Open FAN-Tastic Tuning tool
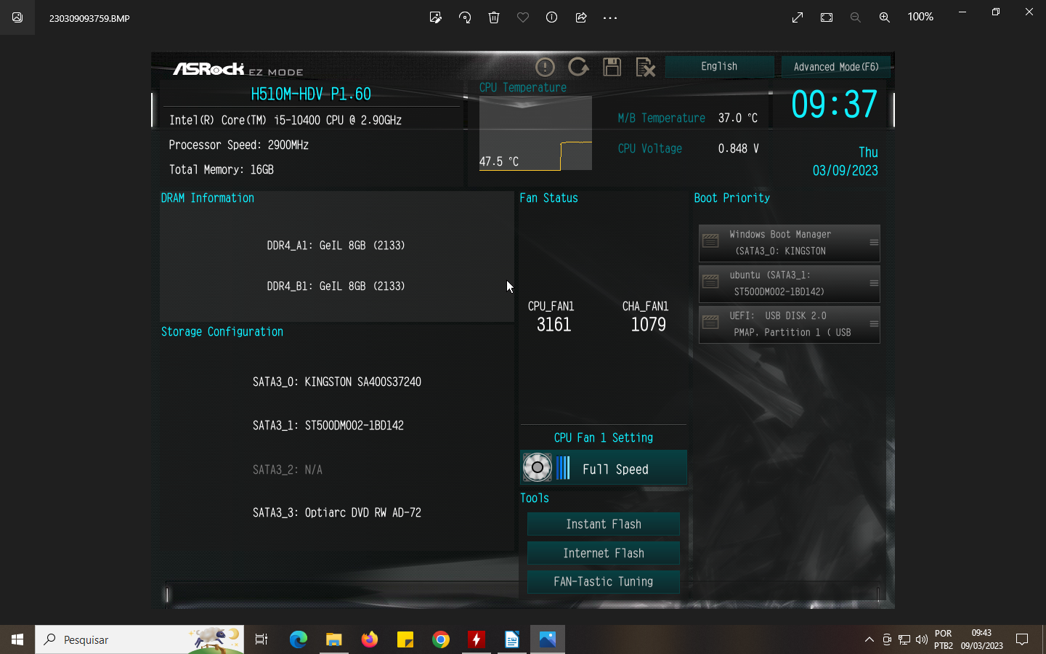Image resolution: width=1046 pixels, height=654 pixels. (x=604, y=582)
